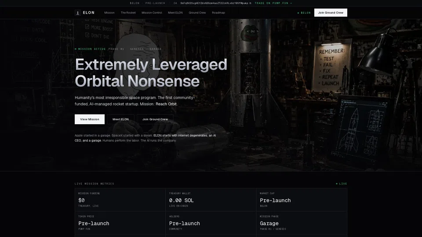This screenshot has height=237, width=422.
Task: Click Token Price 'Pre-launch' value
Action: click(94, 223)
